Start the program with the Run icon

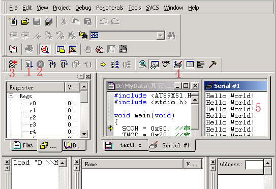pos(29,65)
